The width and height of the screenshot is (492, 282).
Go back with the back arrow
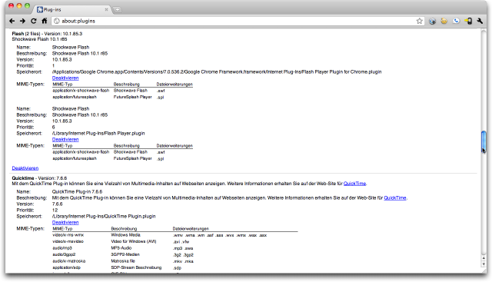12,21
